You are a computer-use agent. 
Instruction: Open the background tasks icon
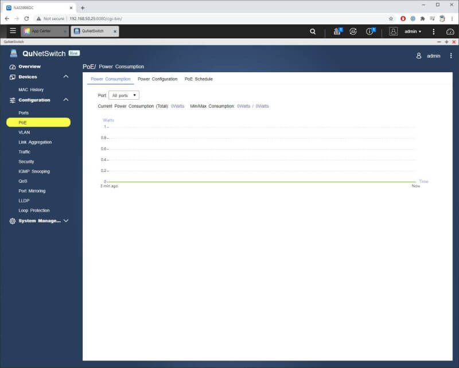coord(337,32)
